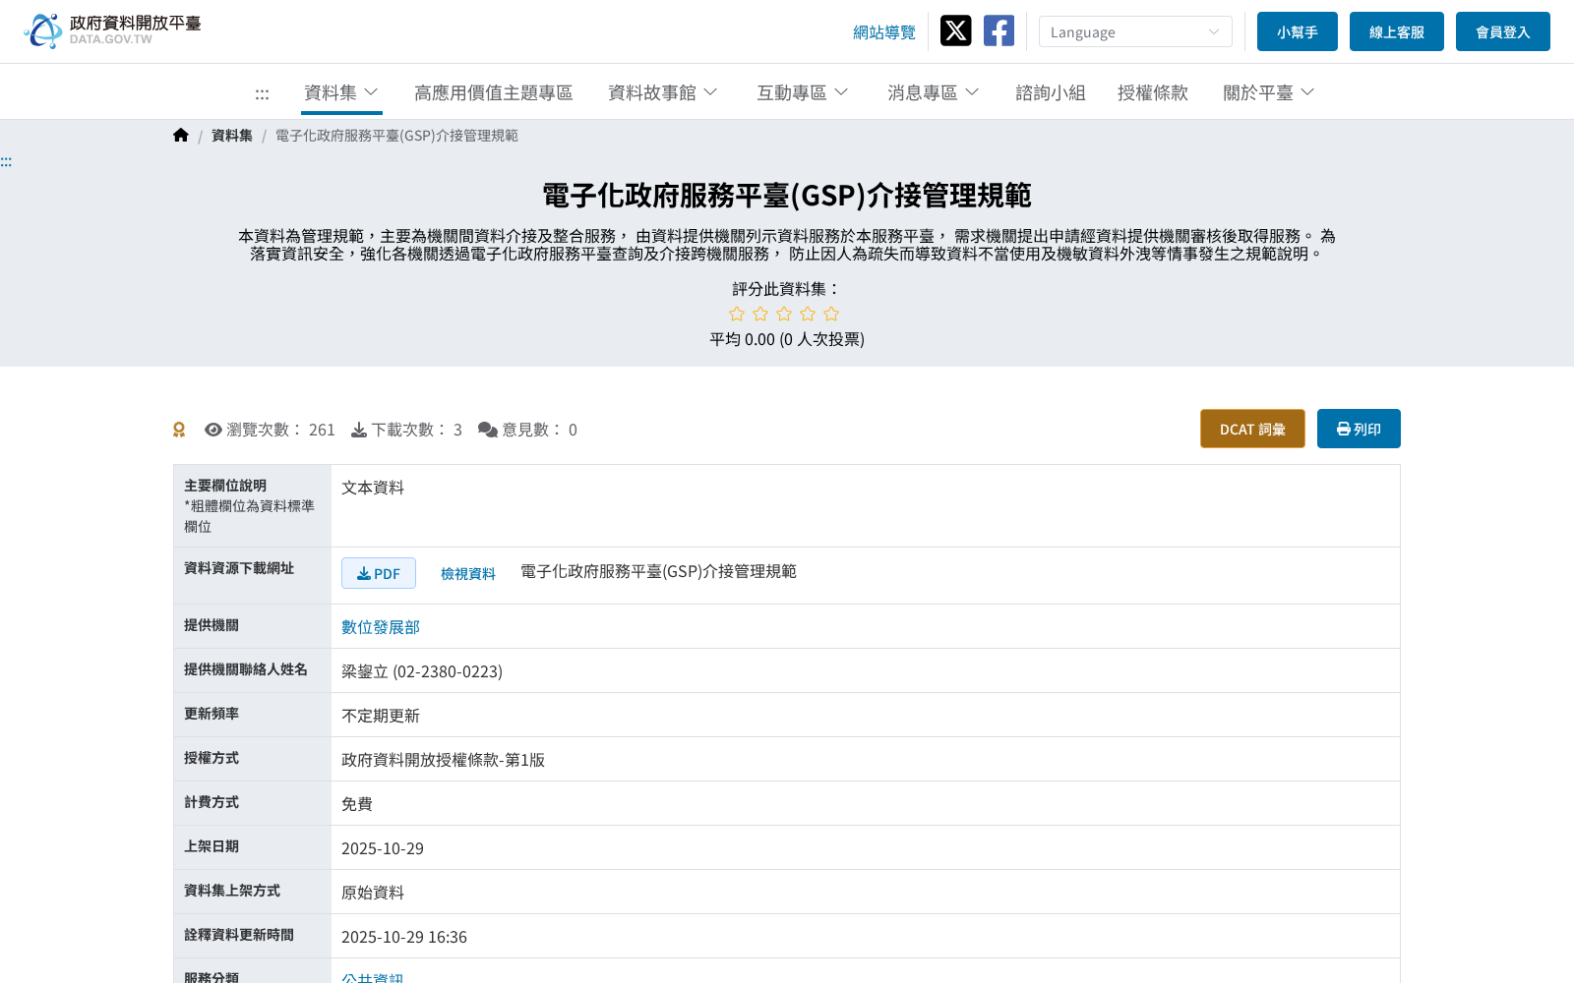Click the 政府資料開放授權條款-第1版 license value
Viewport: 1574px width, 983px height.
pos(443,760)
